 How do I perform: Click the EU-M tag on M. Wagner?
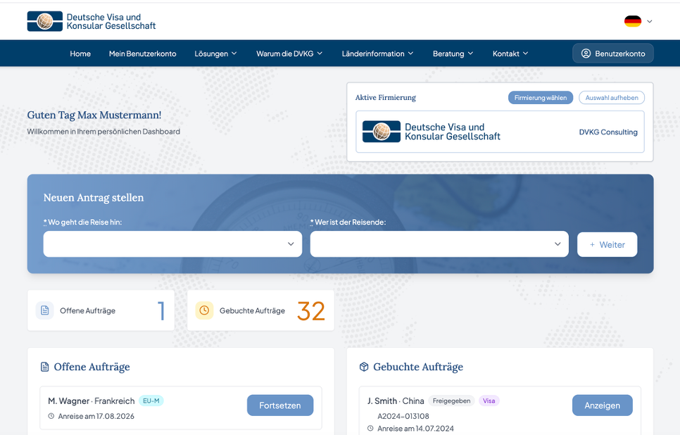pyautogui.click(x=151, y=401)
